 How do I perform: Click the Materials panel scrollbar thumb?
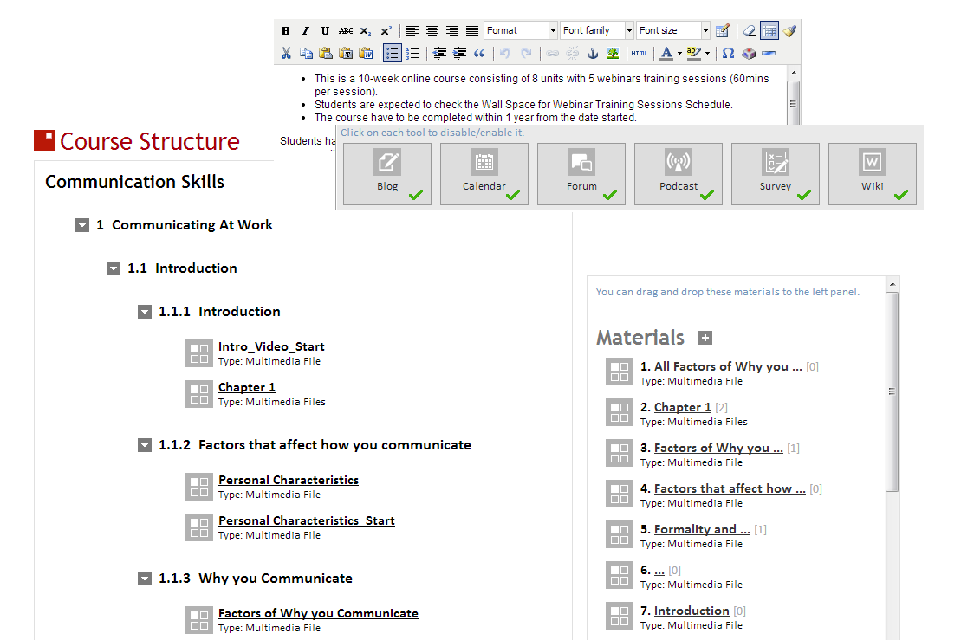pyautogui.click(x=893, y=391)
